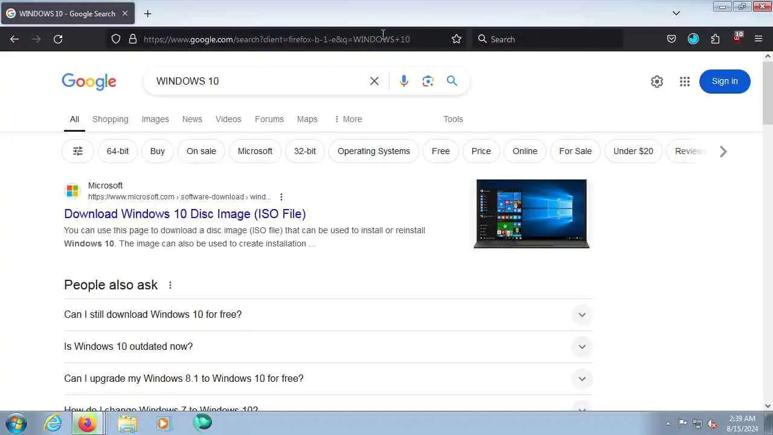Open the red extension with badge 10
Image resolution: width=773 pixels, height=435 pixels.
737,38
